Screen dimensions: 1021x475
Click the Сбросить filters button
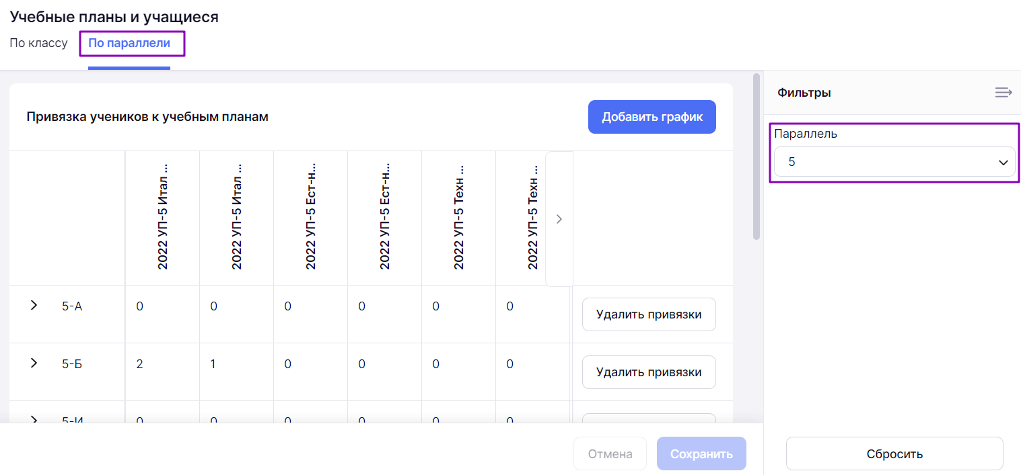click(894, 454)
